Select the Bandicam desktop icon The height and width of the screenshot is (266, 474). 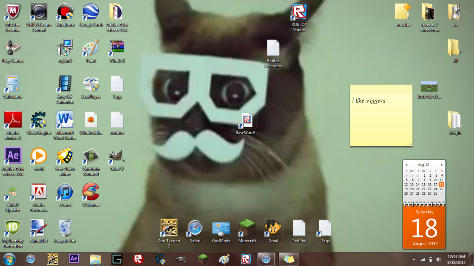pos(65,15)
